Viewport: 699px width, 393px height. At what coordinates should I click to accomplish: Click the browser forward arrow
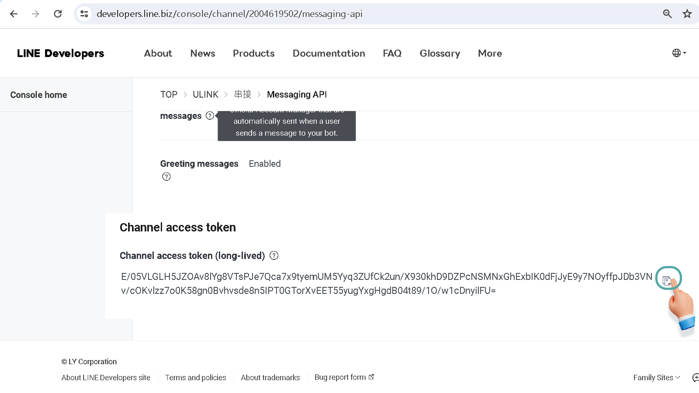35,14
